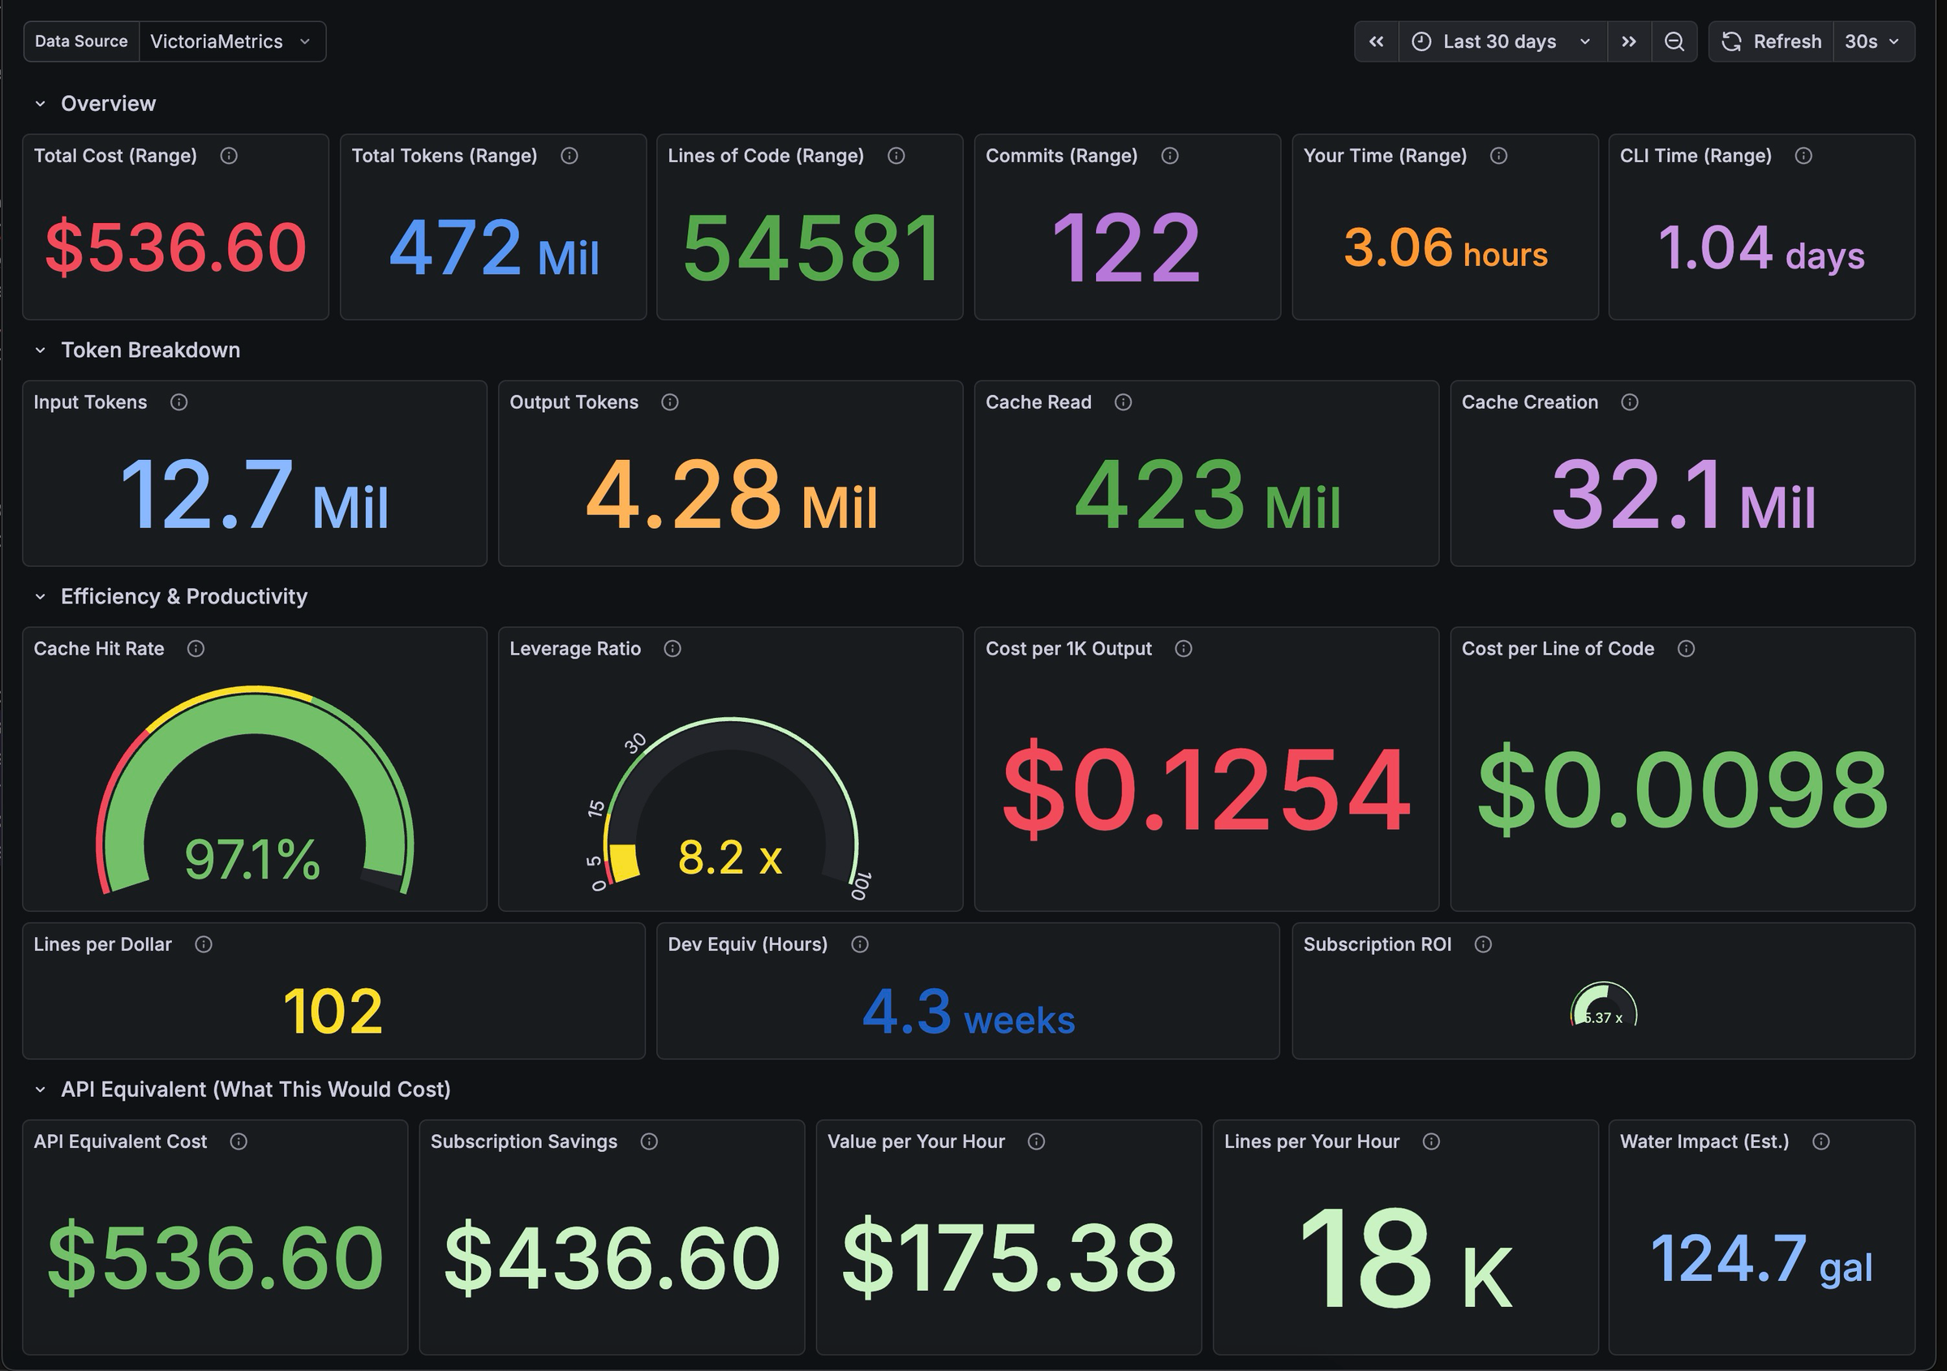
Task: Click the Subscription Savings panel title
Action: 524,1142
